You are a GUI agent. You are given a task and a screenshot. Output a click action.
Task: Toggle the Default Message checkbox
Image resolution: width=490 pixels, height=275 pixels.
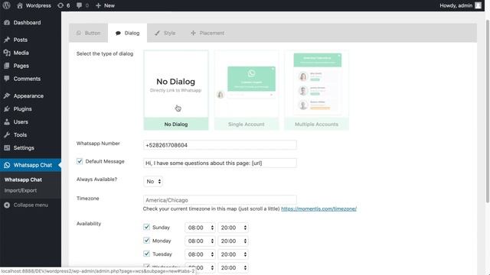click(x=80, y=161)
